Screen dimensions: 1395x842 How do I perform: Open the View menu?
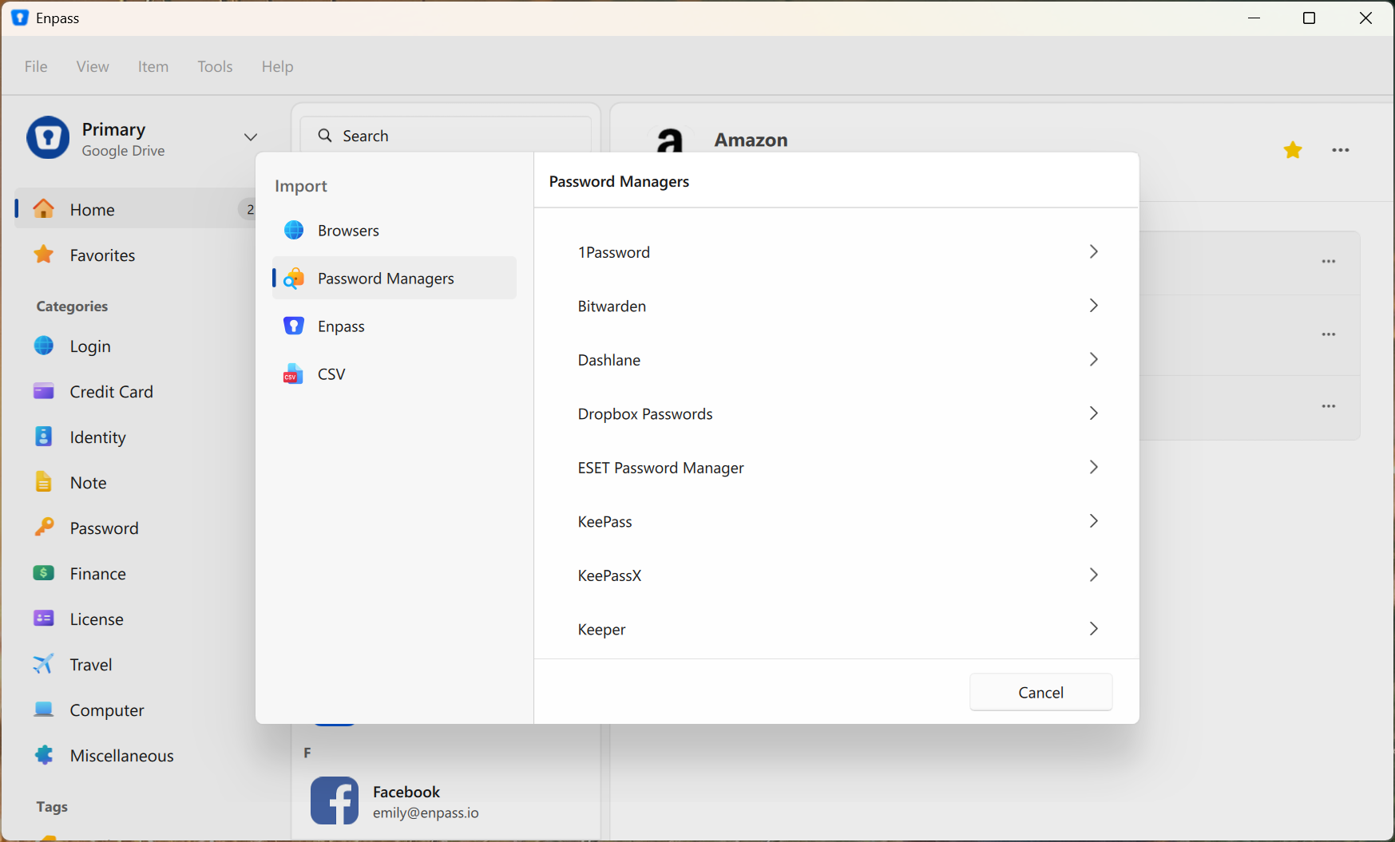(x=93, y=66)
